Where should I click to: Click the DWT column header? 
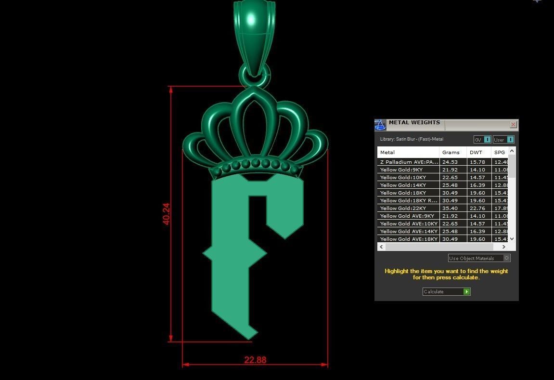pos(479,152)
